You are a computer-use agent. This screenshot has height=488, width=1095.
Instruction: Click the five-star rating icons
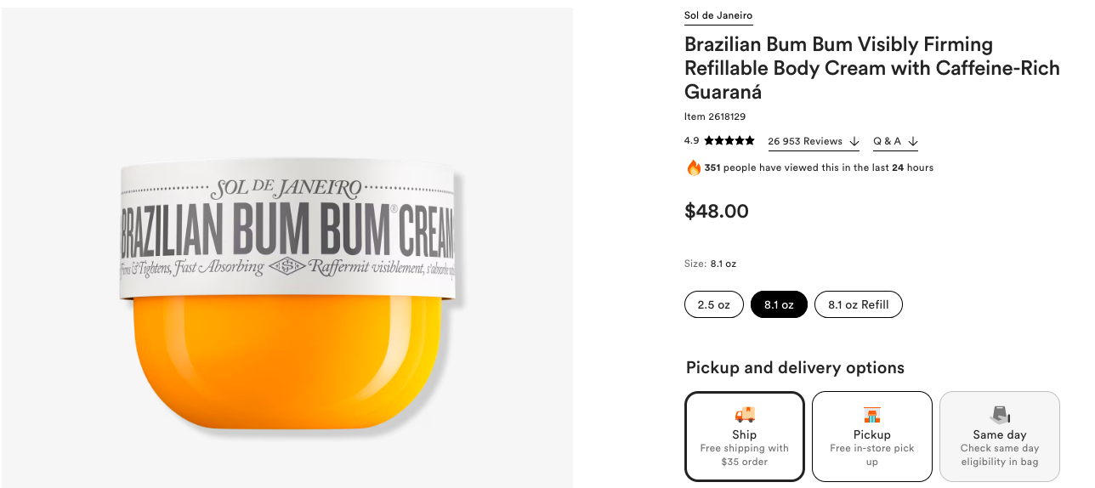(729, 141)
